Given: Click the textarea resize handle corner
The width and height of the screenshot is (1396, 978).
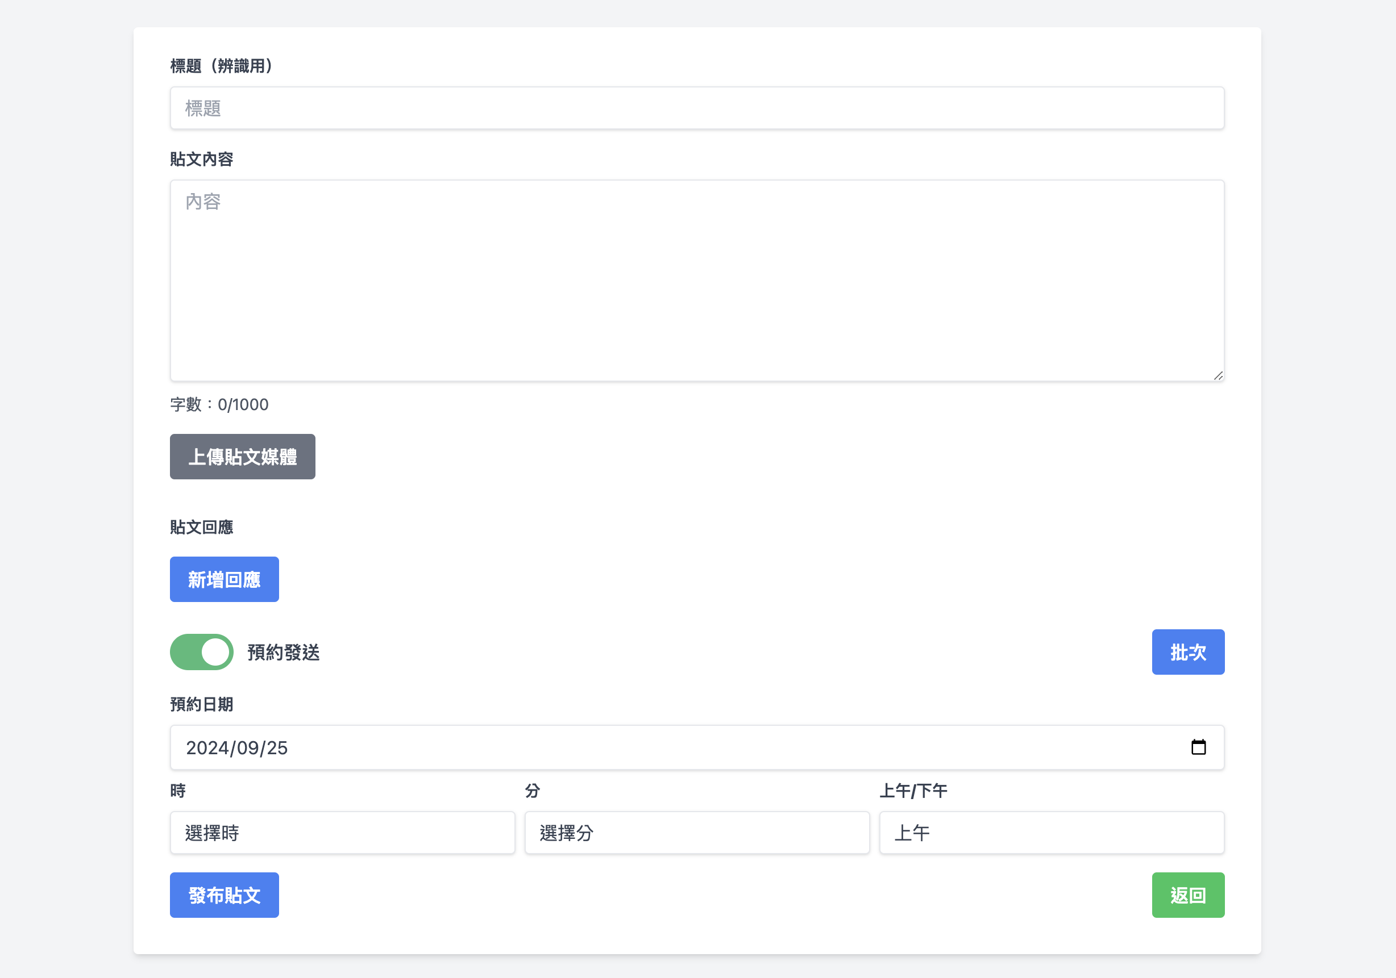Looking at the screenshot, I should [x=1218, y=376].
